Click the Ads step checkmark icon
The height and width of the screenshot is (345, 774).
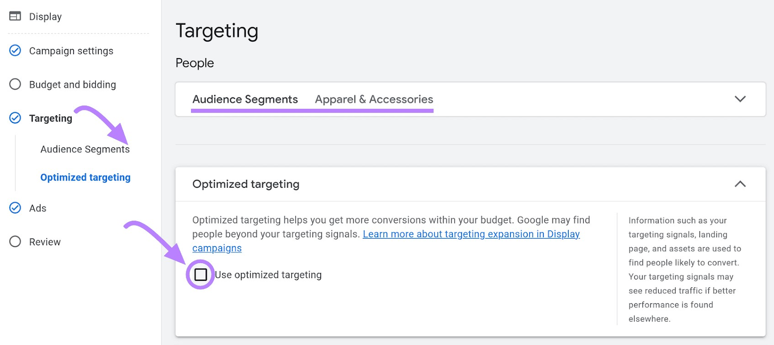(15, 208)
